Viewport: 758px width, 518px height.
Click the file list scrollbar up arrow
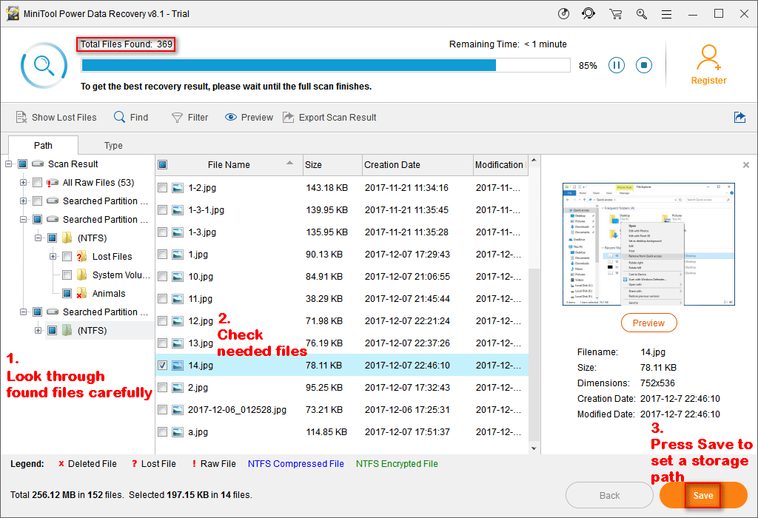tap(534, 160)
